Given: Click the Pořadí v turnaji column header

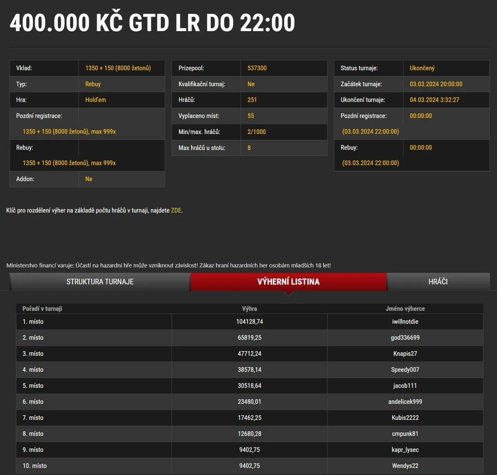Looking at the screenshot, I should pos(42,309).
